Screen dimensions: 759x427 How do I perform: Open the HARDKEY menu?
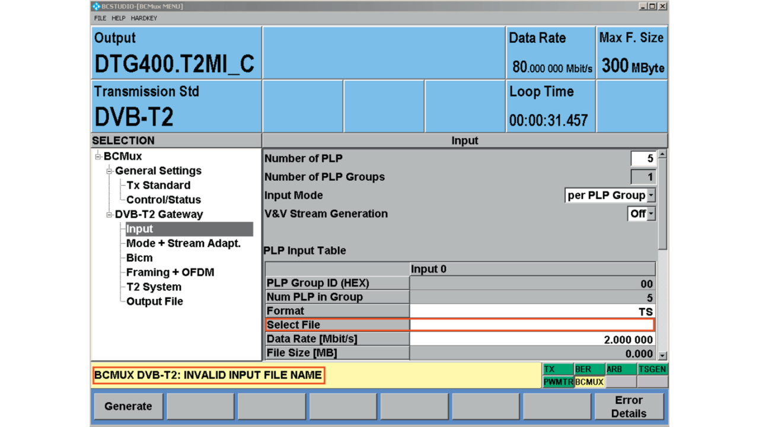pyautogui.click(x=144, y=18)
